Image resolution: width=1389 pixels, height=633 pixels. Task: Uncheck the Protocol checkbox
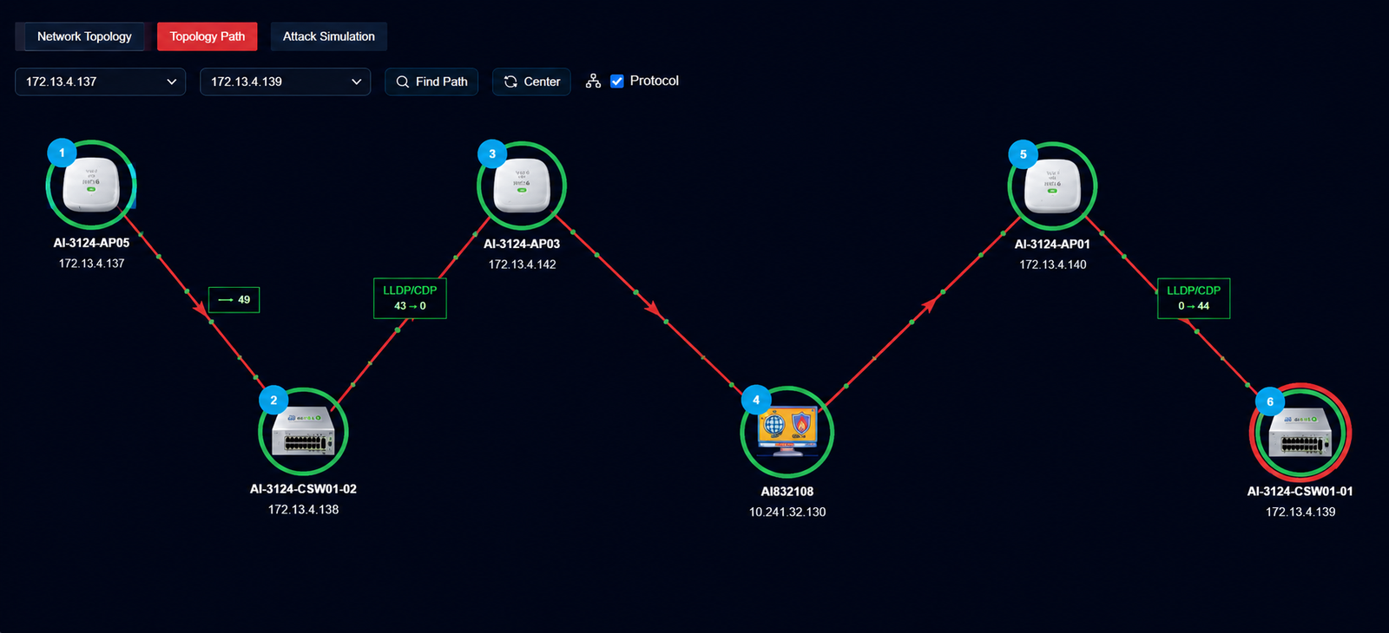[617, 81]
